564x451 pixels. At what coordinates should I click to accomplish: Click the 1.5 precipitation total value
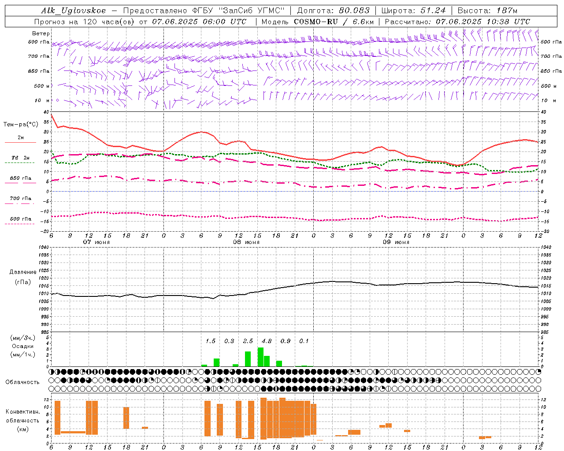pos(211,341)
